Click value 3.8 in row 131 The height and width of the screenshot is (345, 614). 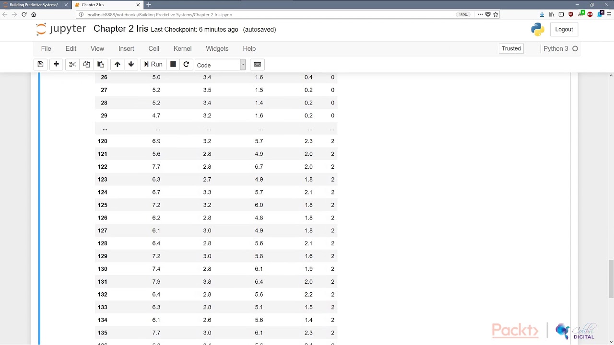pos(207,282)
